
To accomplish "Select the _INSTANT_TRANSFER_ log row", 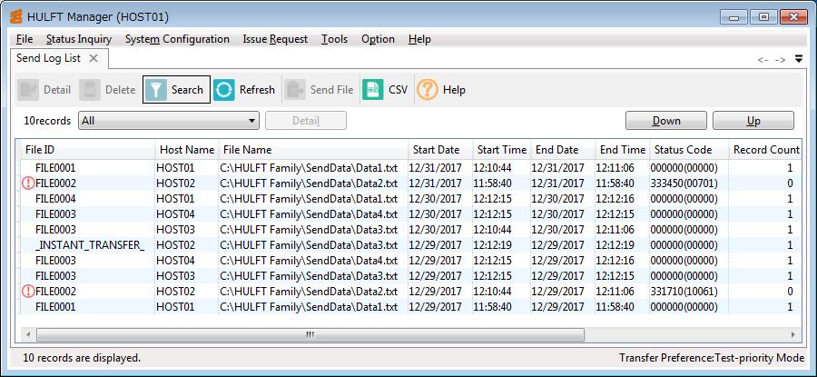I will (x=89, y=245).
